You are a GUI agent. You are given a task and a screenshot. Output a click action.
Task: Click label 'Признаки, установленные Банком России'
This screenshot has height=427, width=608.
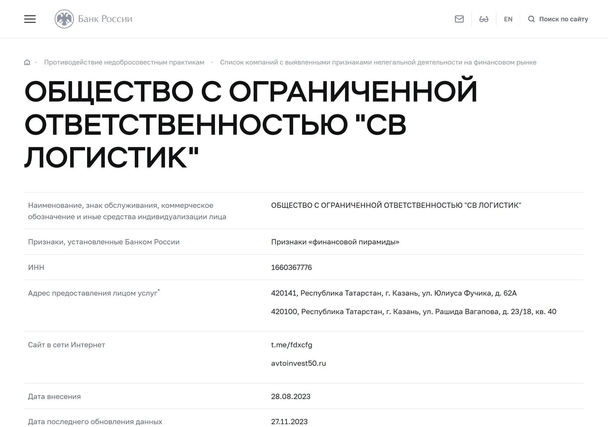tap(104, 242)
